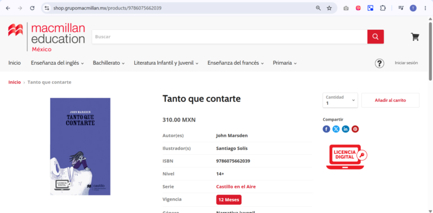433x213 pixels.
Task: Share the product on Pinterest
Action: coord(355,129)
